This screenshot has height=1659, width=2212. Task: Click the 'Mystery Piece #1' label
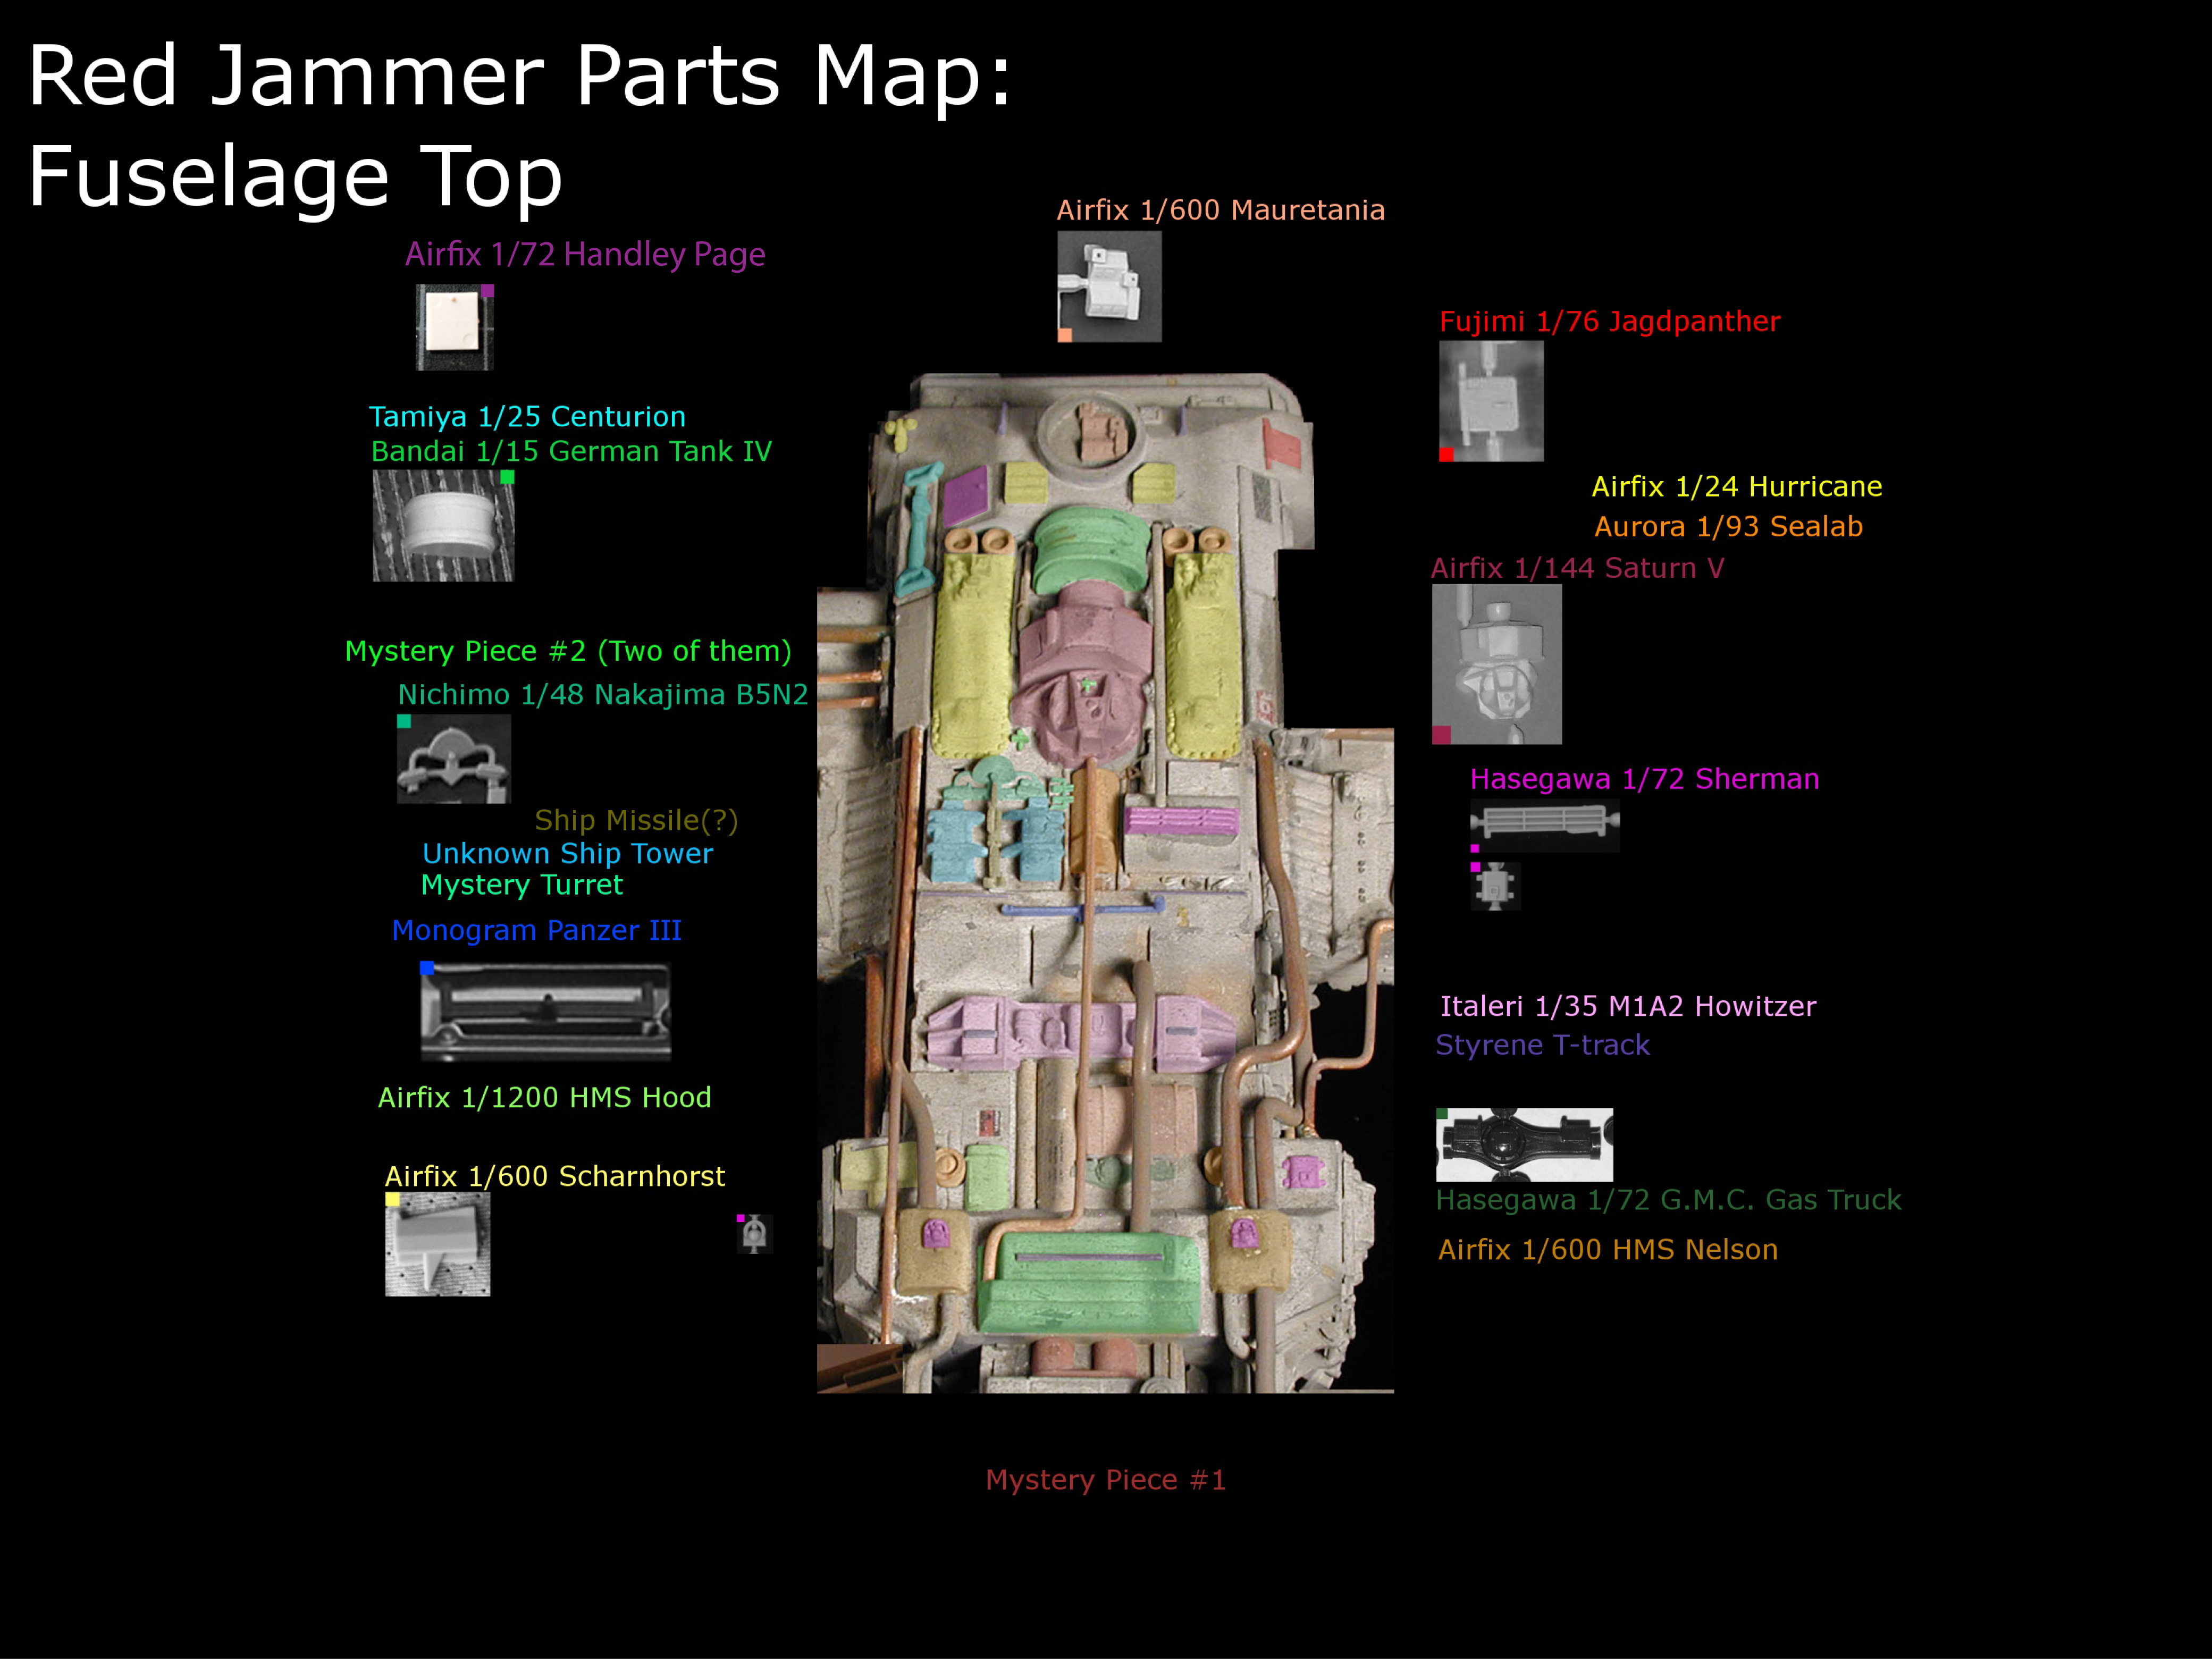pos(1106,1480)
